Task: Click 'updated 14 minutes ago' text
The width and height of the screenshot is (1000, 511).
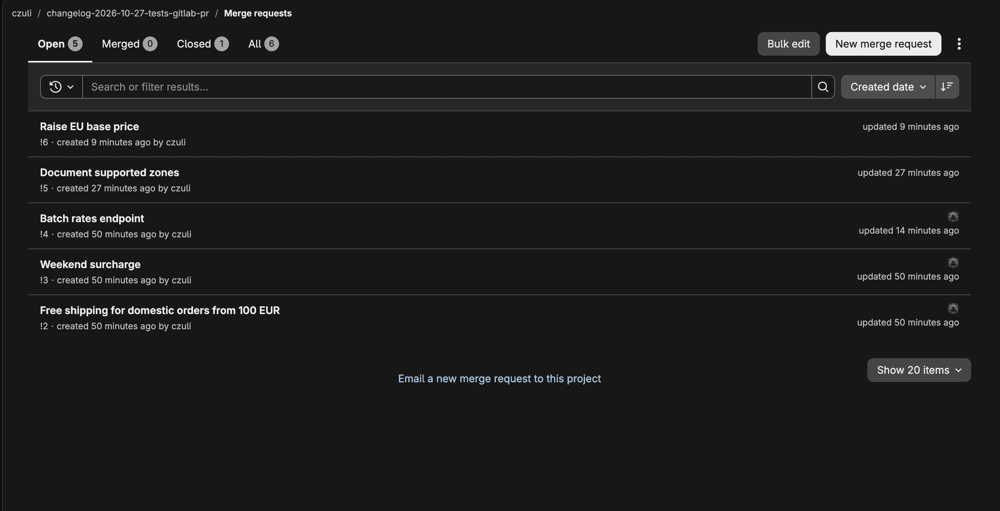Action: click(909, 230)
